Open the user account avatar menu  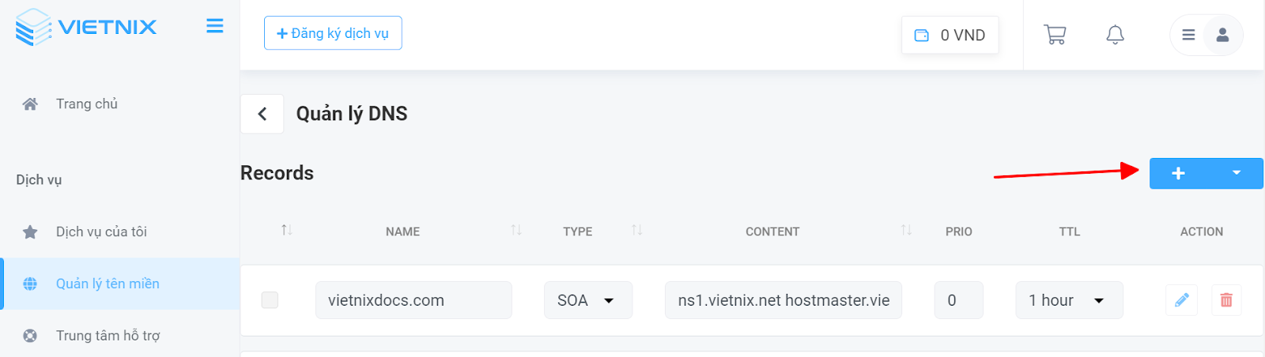tap(1222, 35)
